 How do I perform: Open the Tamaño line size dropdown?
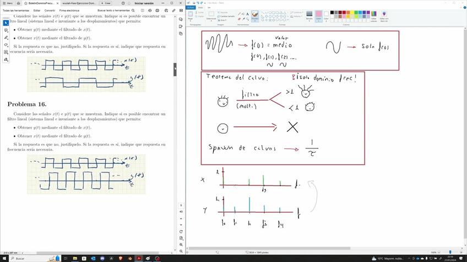pyautogui.click(x=309, y=18)
